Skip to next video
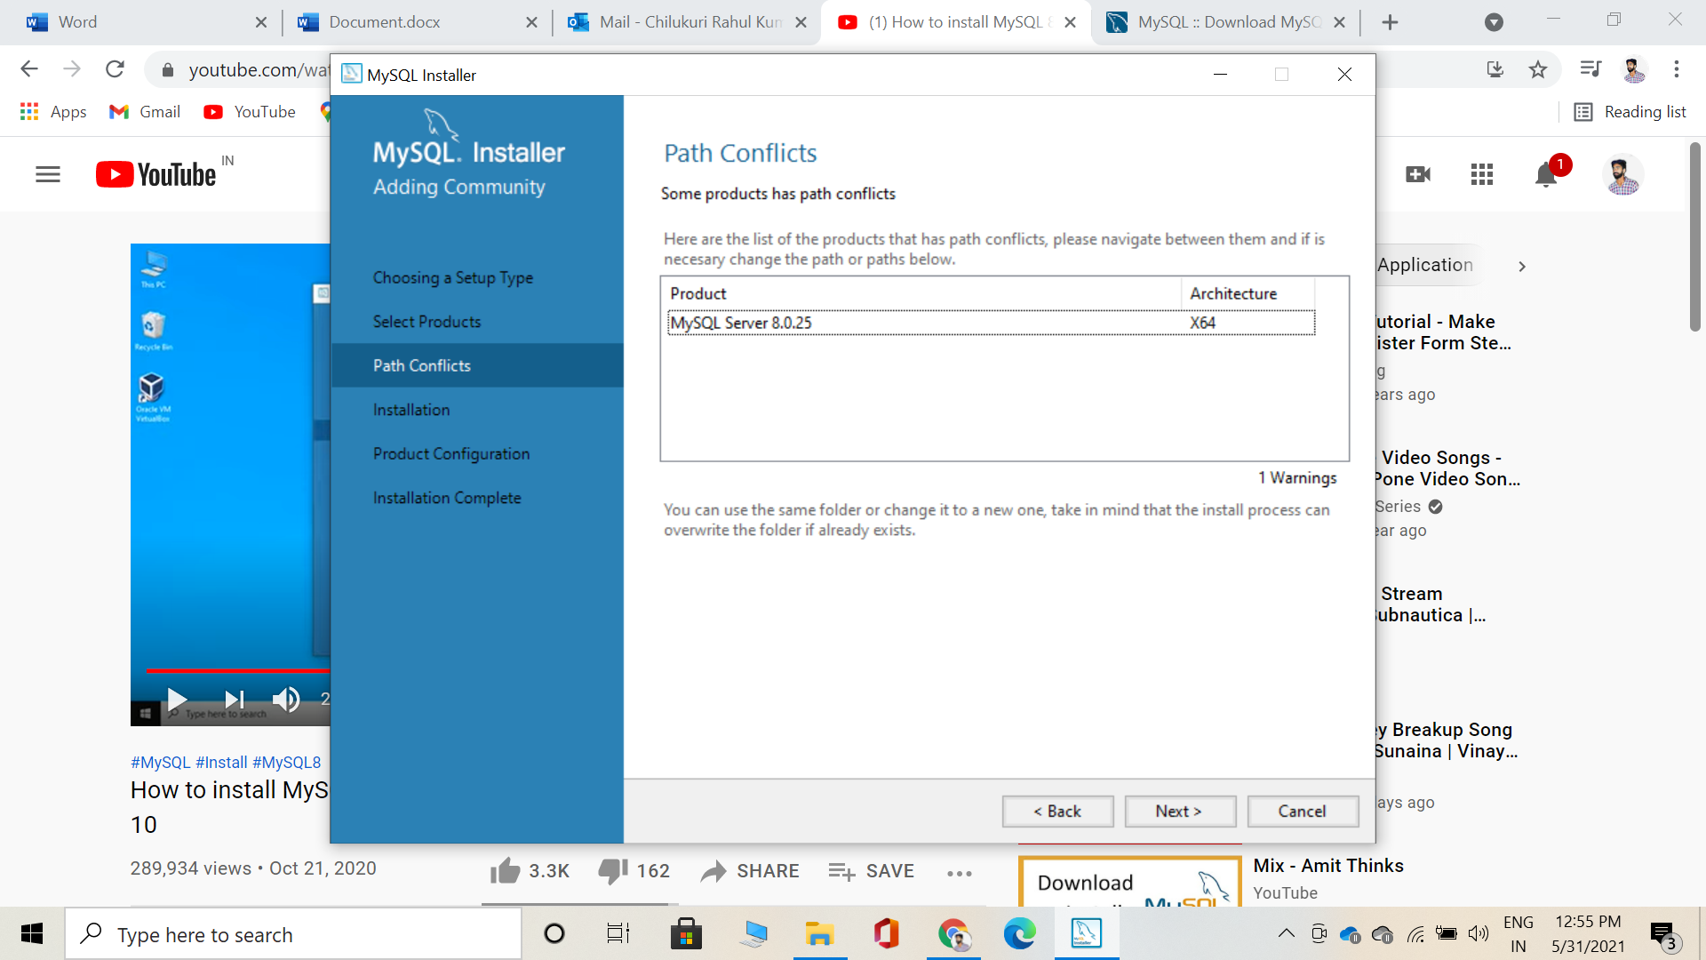This screenshot has height=960, width=1706. point(235,700)
